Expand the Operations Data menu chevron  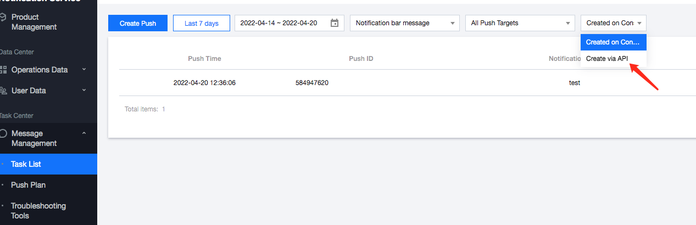click(84, 70)
